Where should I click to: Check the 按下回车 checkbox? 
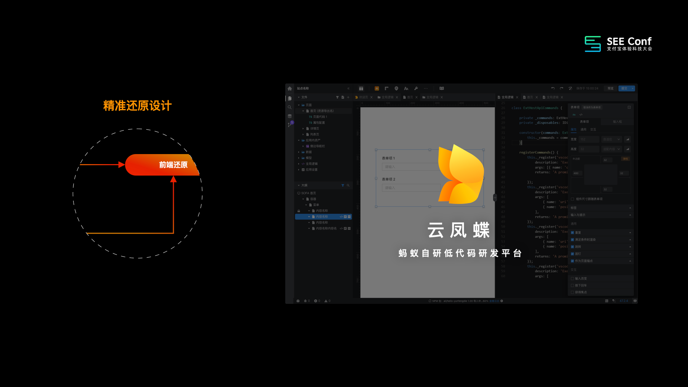(x=573, y=286)
